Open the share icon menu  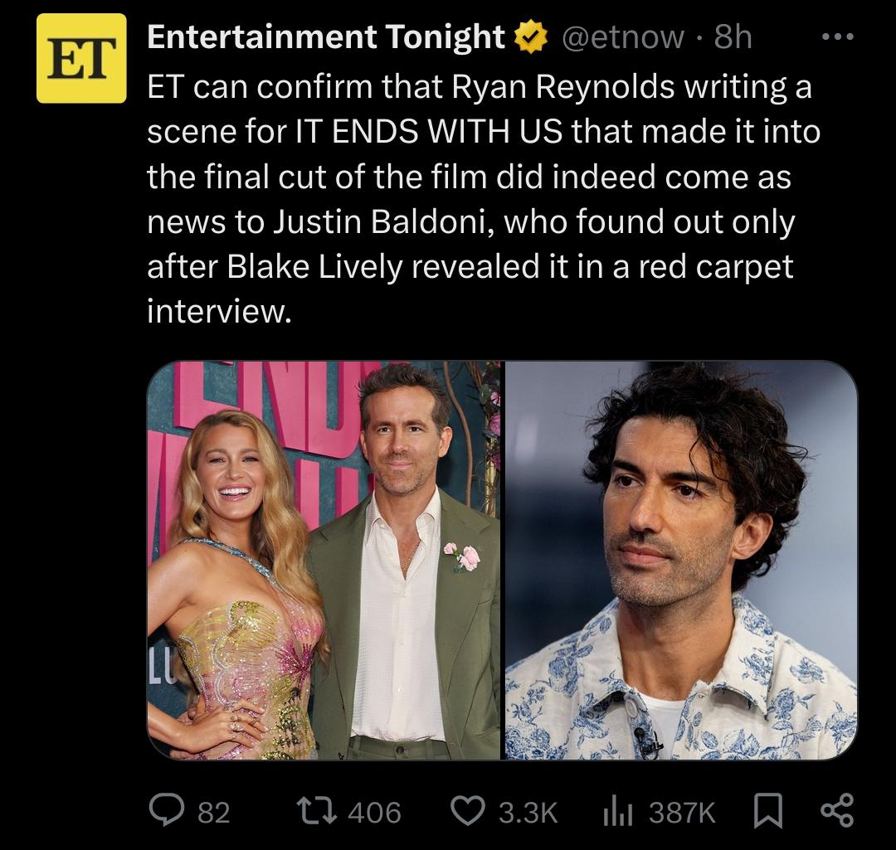point(835,810)
